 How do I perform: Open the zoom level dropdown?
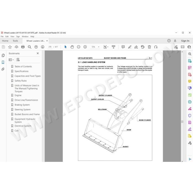[x=99, y=47]
